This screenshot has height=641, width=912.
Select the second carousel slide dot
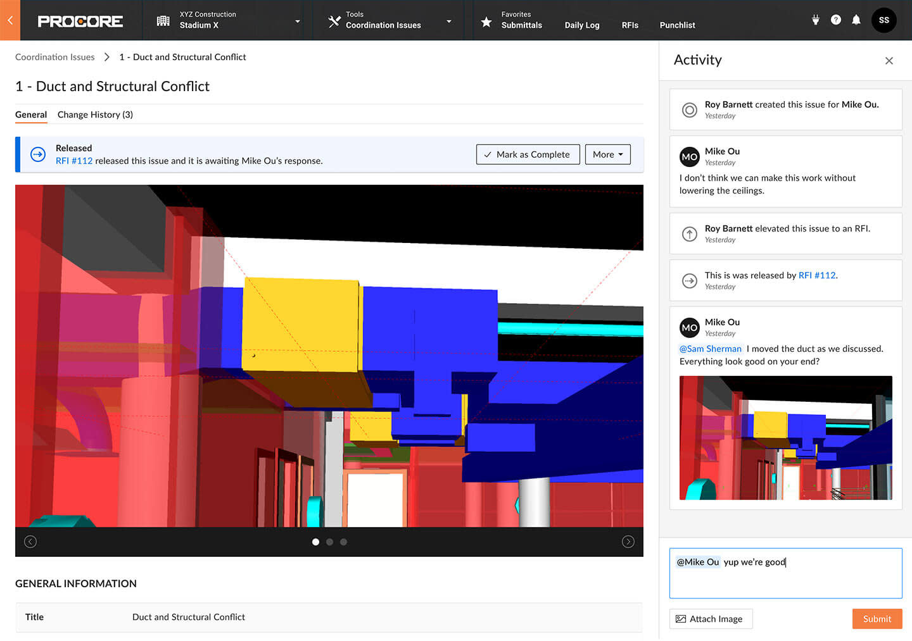click(x=329, y=542)
